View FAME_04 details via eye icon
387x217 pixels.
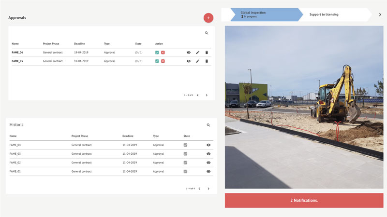click(208, 145)
